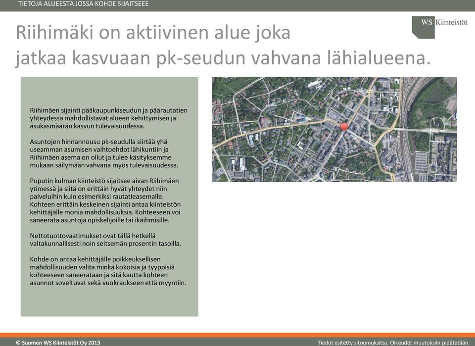Click paragraph starting 'Kohde on antaa kehittäjälle'
Image resolution: width=475 pixels, height=346 pixels.
click(x=108, y=271)
